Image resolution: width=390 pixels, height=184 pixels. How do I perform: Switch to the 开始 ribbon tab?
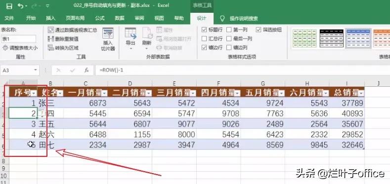point(31,18)
